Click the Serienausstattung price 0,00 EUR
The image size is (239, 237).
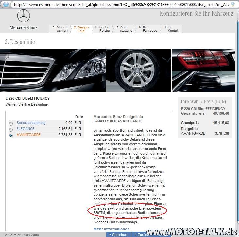click(73, 123)
